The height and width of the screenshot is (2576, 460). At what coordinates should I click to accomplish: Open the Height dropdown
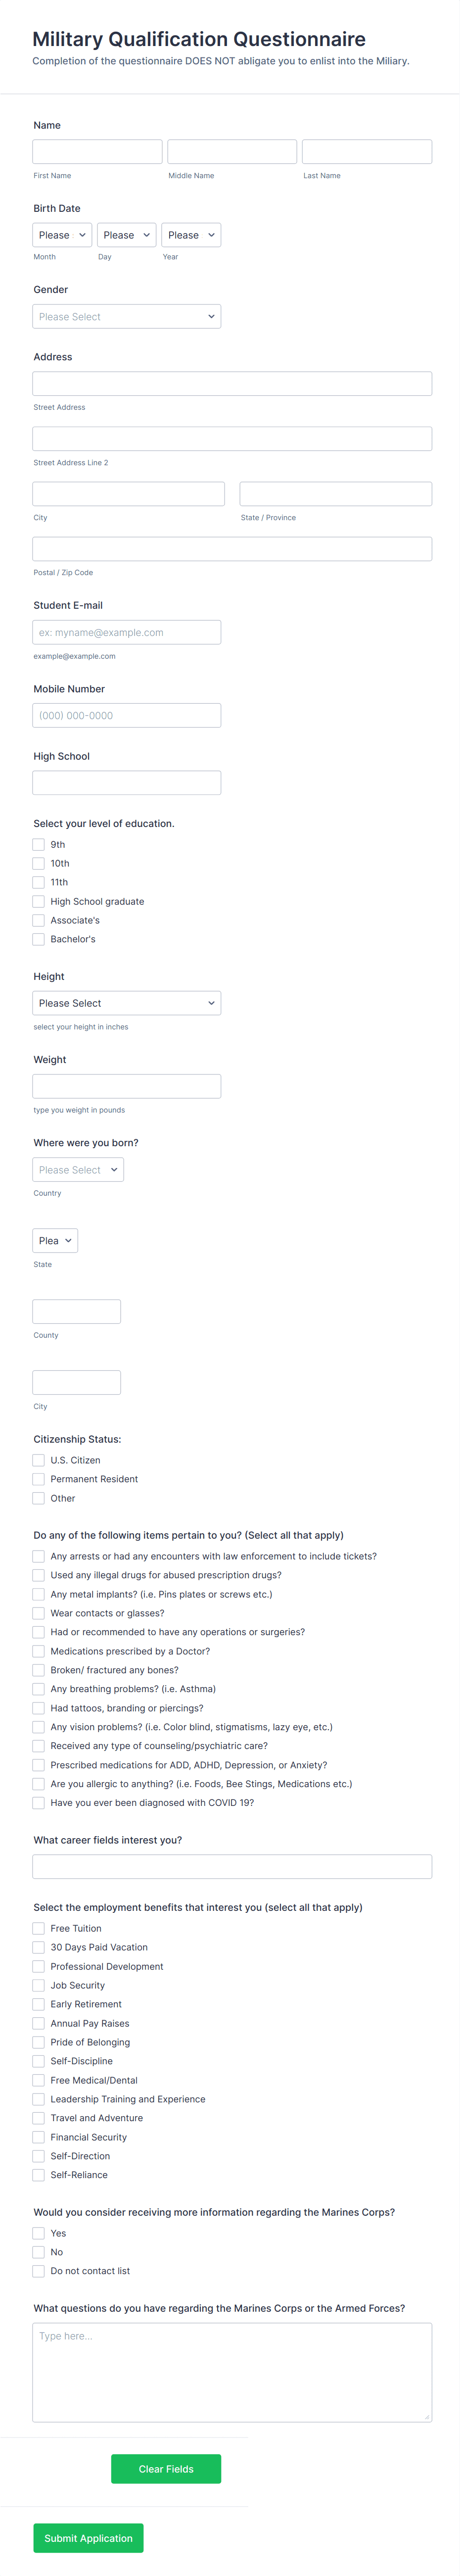tap(126, 1002)
